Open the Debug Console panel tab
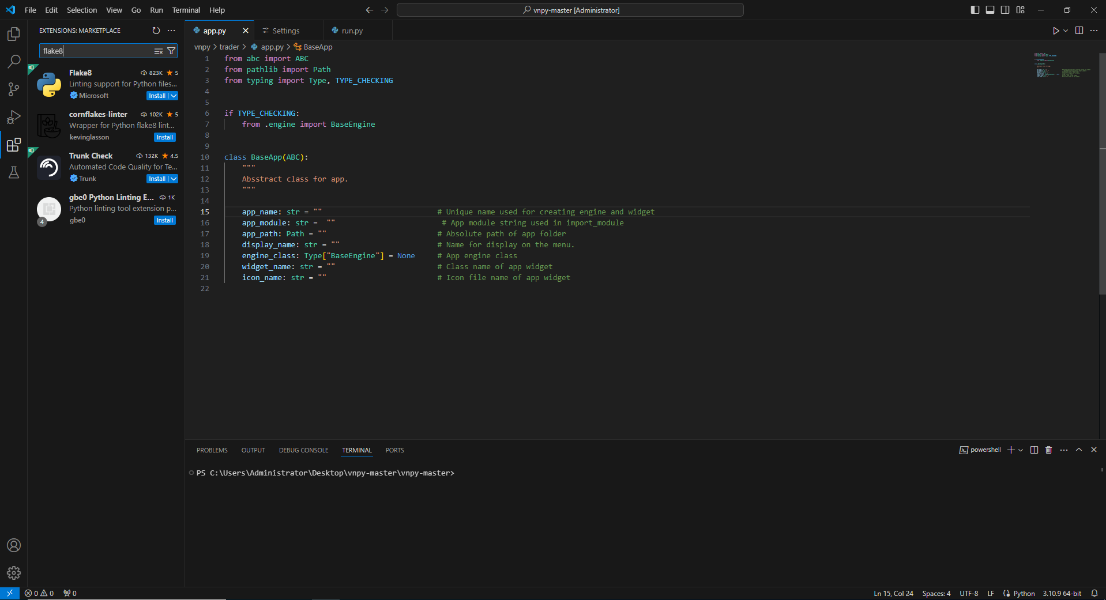 [x=303, y=450]
